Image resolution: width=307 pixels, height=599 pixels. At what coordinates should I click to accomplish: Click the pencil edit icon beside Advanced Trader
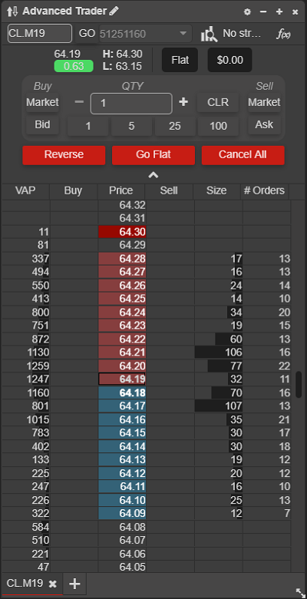point(114,11)
